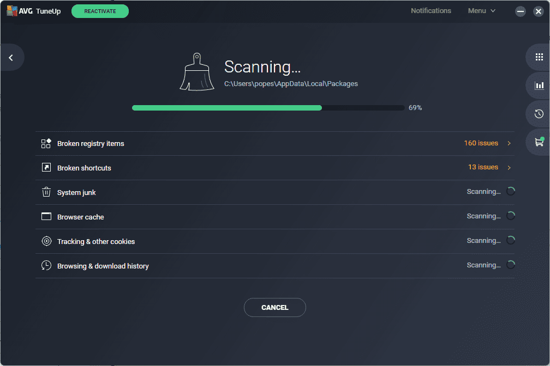Click the System junk trash icon
This screenshot has width=550, height=366.
pos(46,192)
